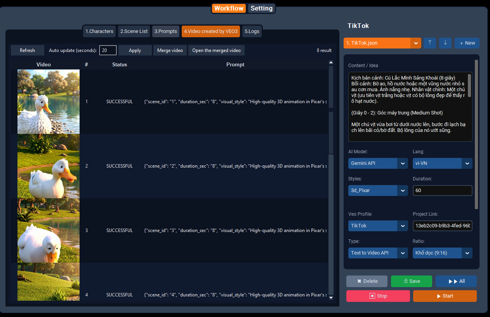This screenshot has height=317, width=490.
Task: Click Open the merged video button
Action: point(216,50)
